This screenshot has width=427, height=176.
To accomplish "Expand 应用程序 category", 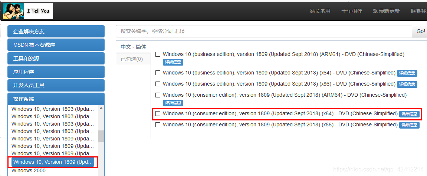I will (56, 72).
